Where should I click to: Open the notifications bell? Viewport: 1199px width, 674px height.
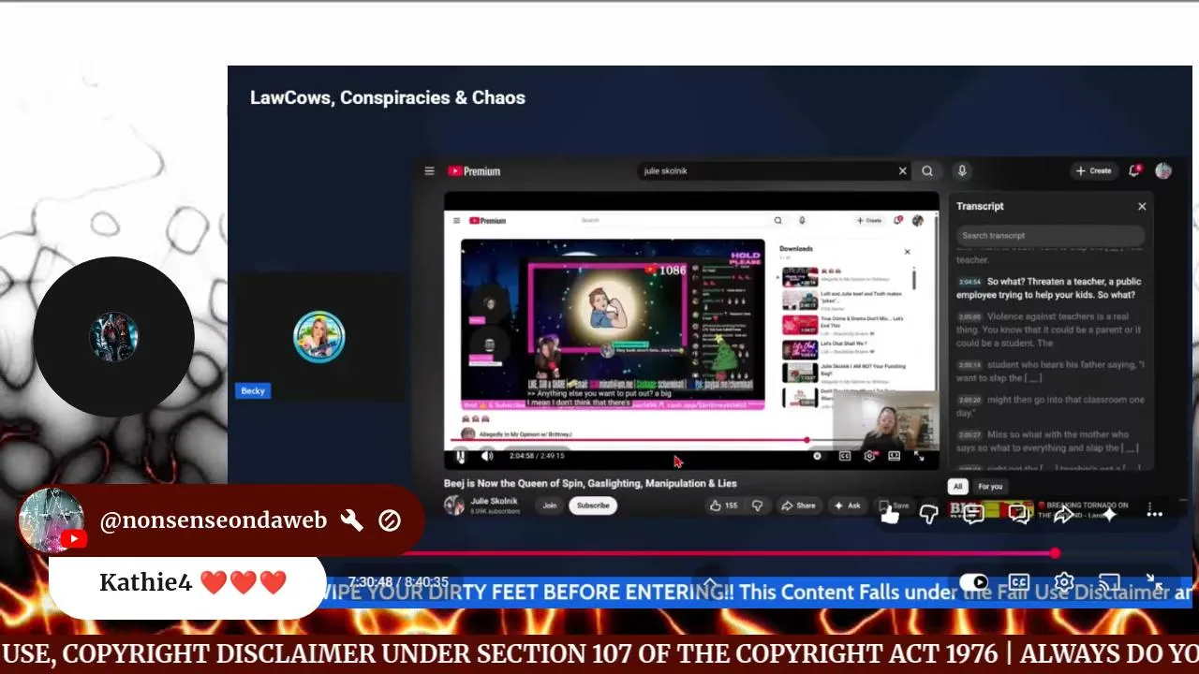tap(1134, 170)
